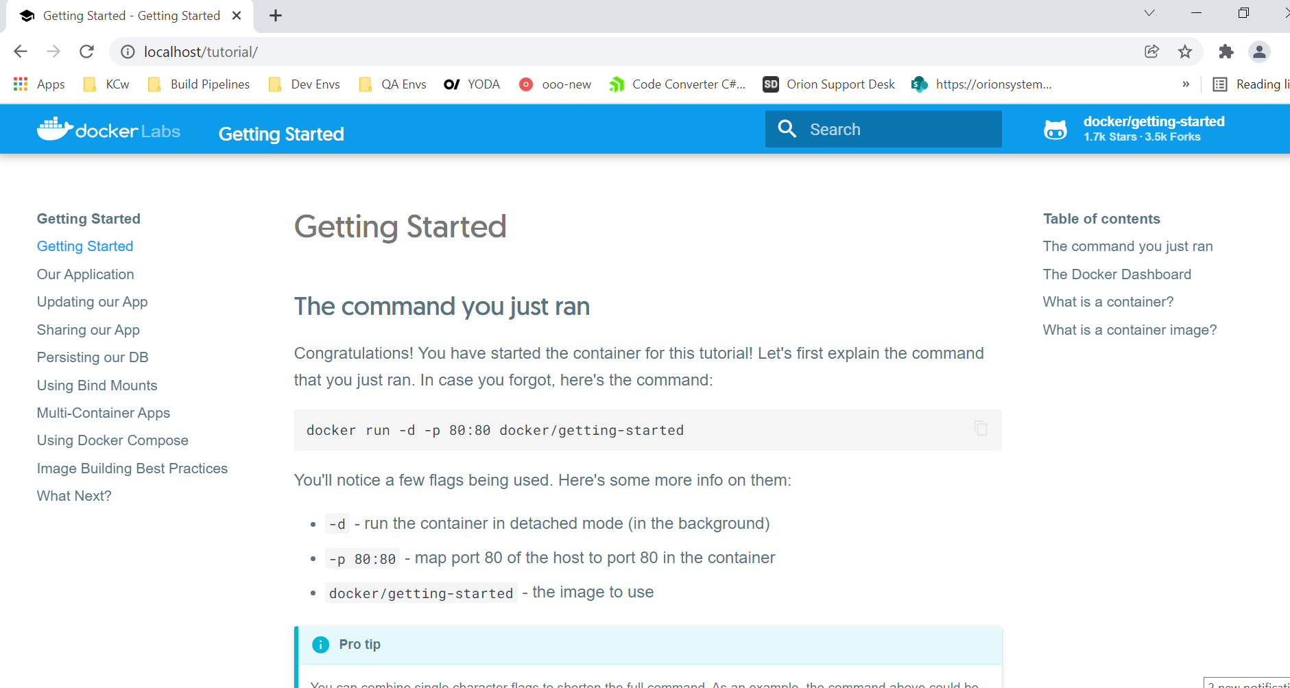
Task: Click the Docker Labs whale logo
Action: pos(55,129)
